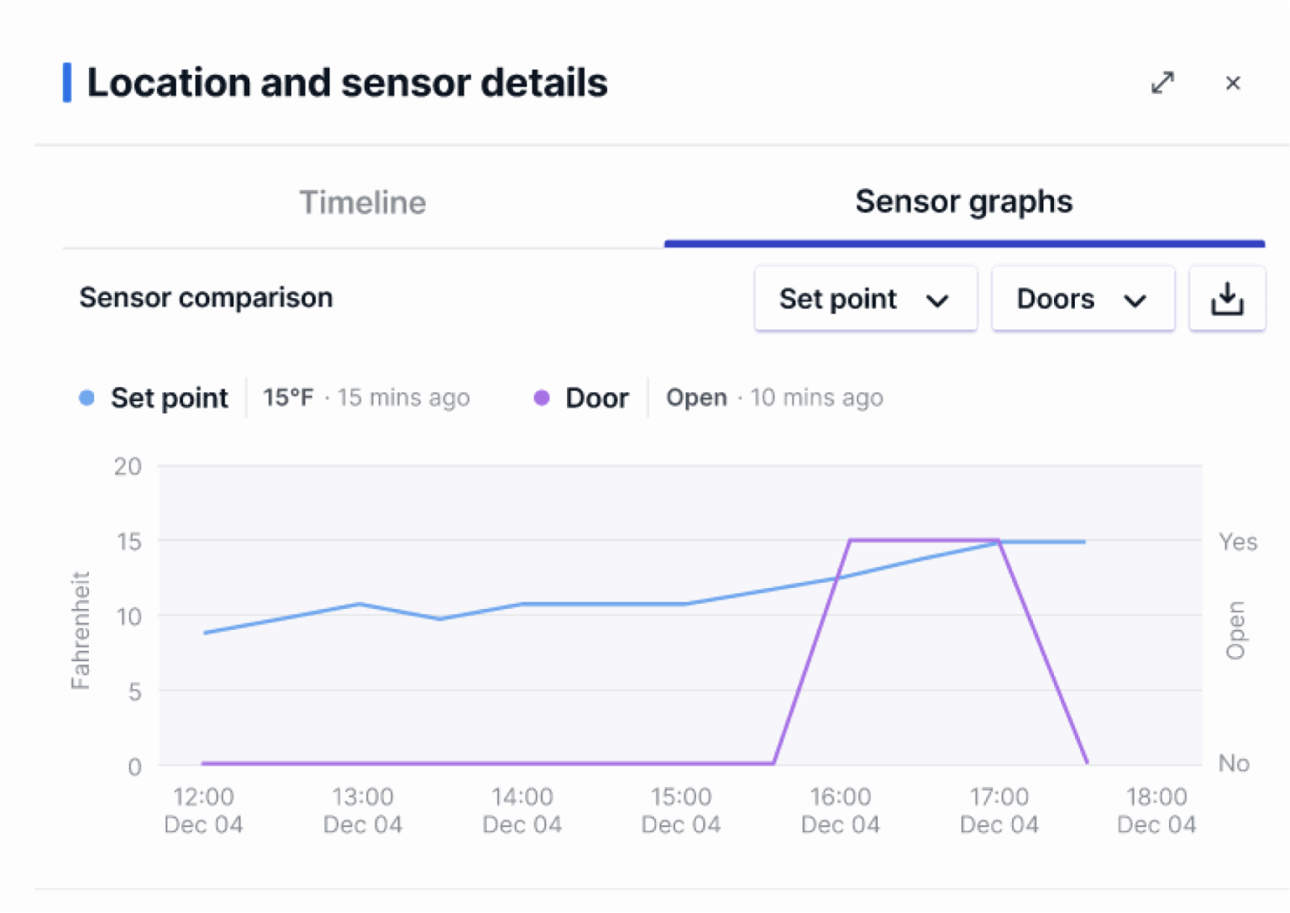Click the download graph data icon
The image size is (1290, 913).
pos(1226,299)
